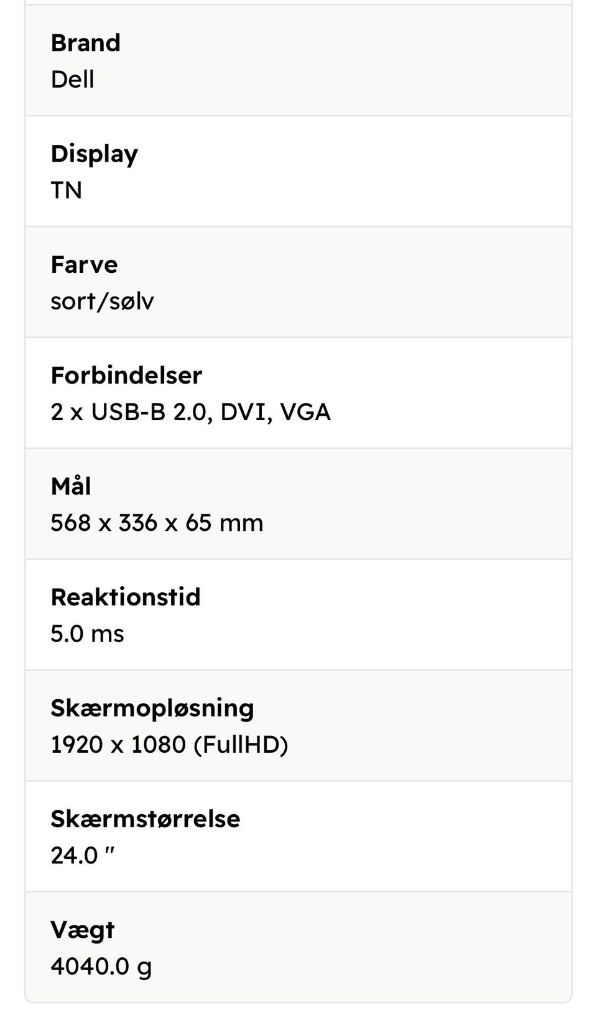Select the Reaktionstid label

point(126,597)
